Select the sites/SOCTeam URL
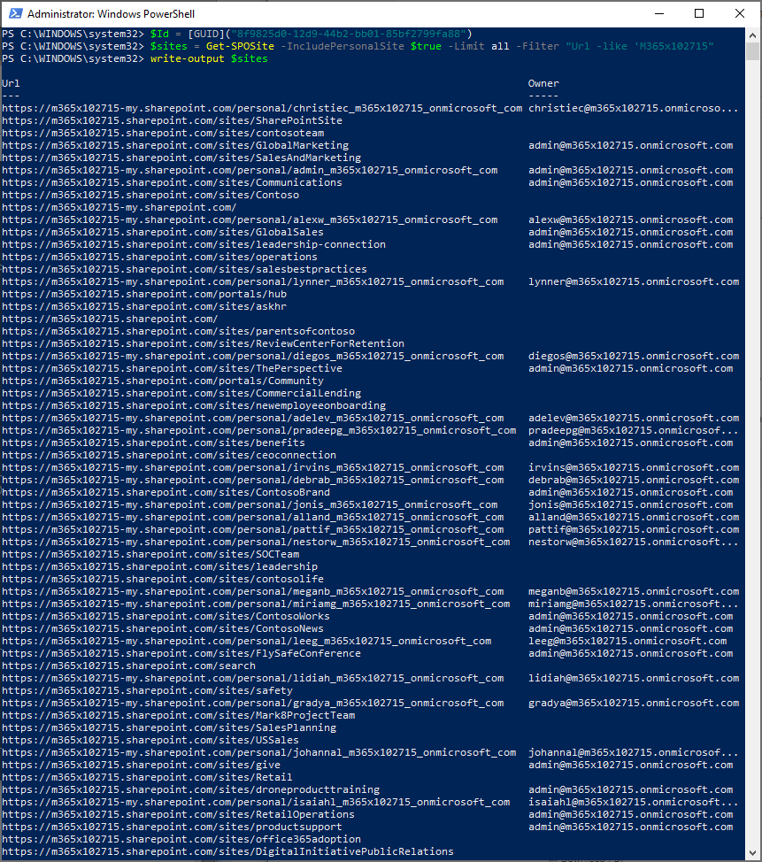This screenshot has width=762, height=862. click(150, 554)
